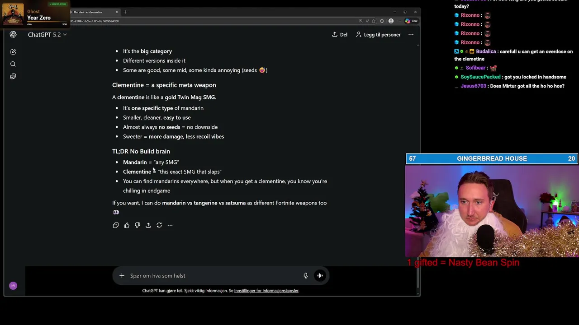Start dictation with the microphone icon

[x=306, y=276]
